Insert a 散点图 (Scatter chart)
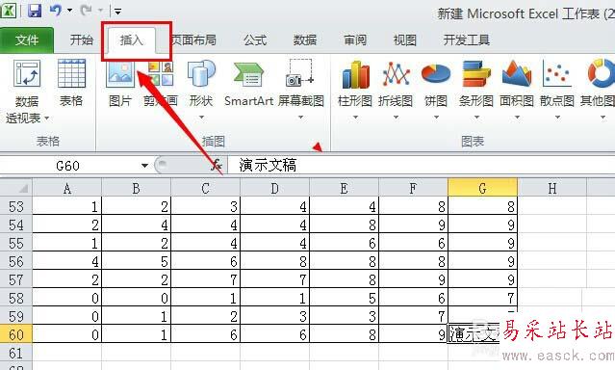 [x=557, y=83]
